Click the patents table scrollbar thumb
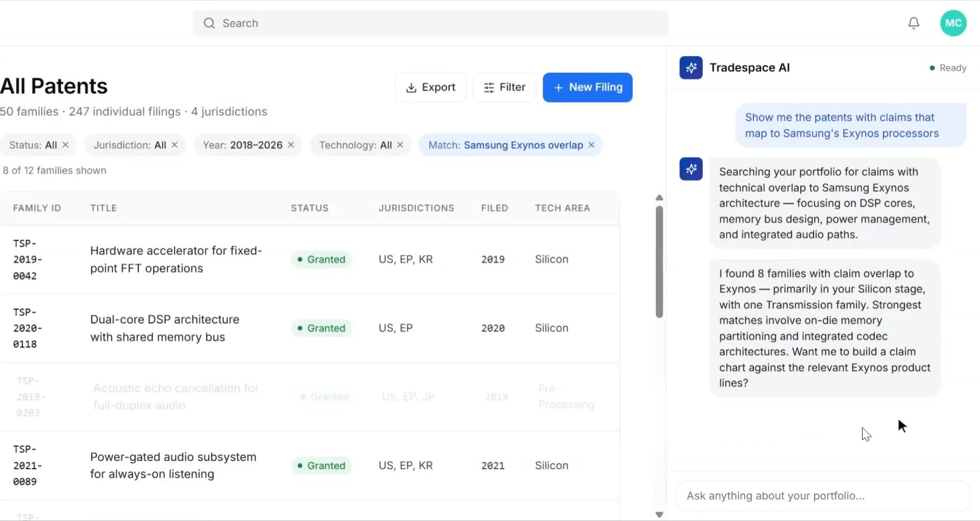This screenshot has height=521, width=980. (659, 262)
